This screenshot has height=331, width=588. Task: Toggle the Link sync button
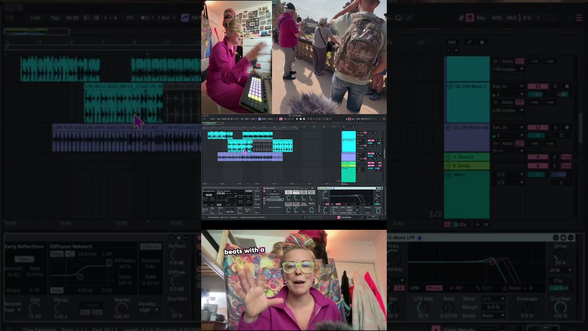pos(212,119)
